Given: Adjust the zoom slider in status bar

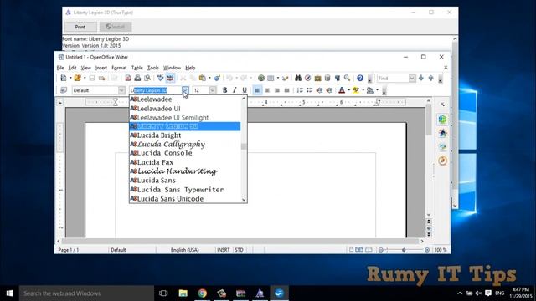Looking at the screenshot, I should [404, 250].
